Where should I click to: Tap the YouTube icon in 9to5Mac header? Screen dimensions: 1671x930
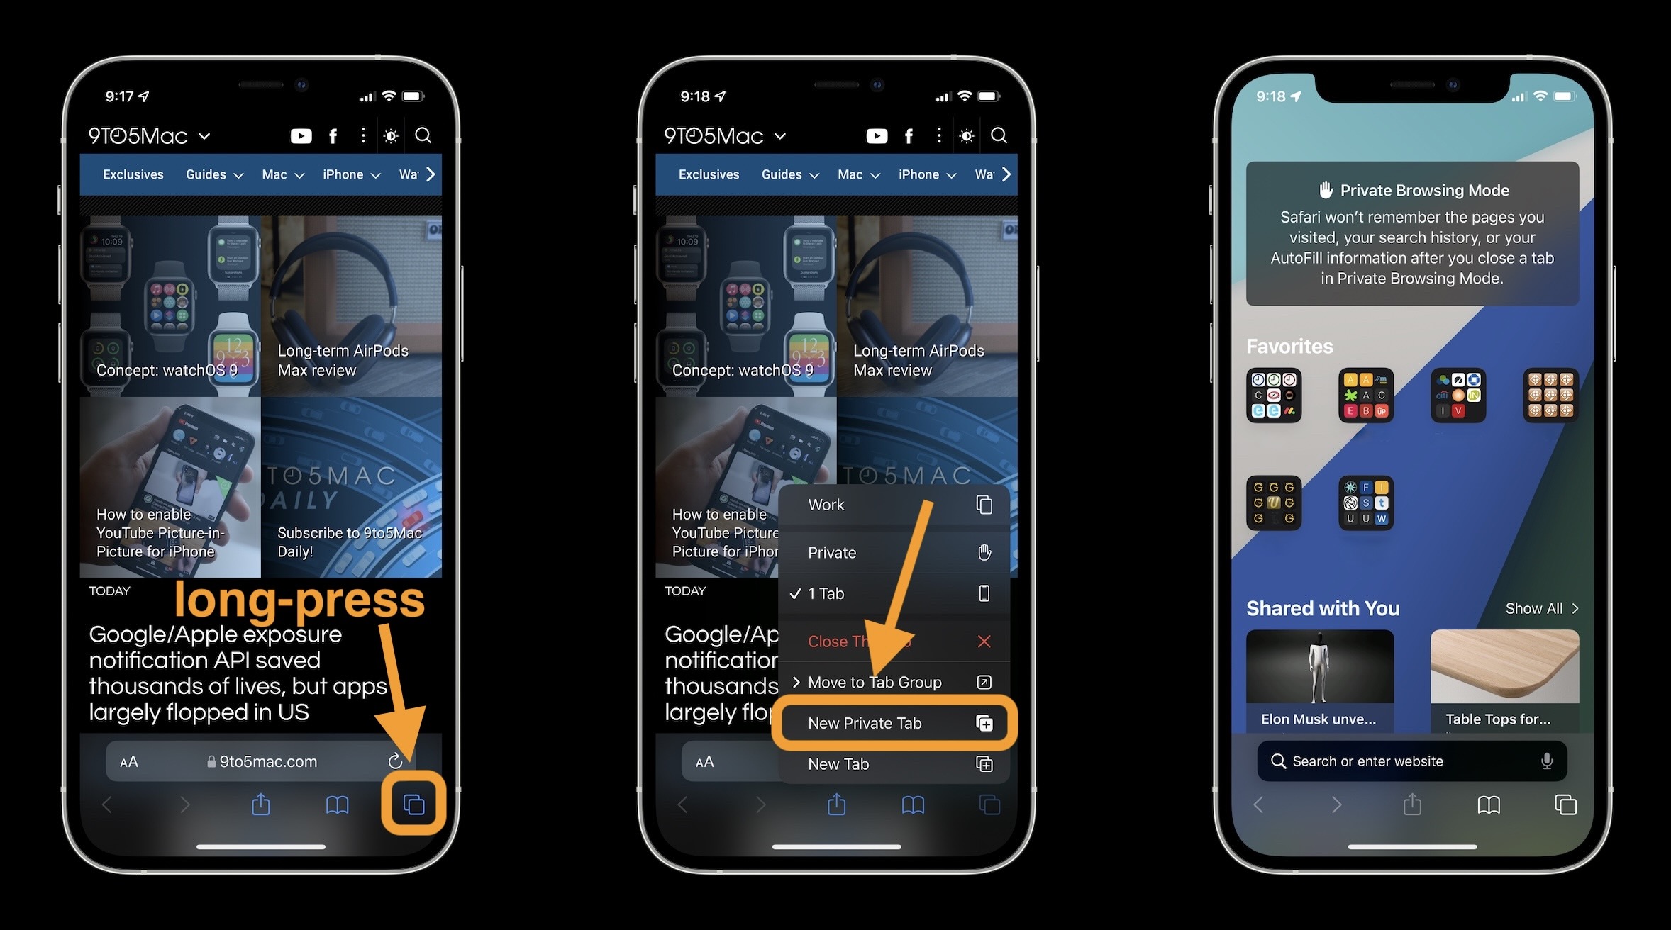pos(302,135)
